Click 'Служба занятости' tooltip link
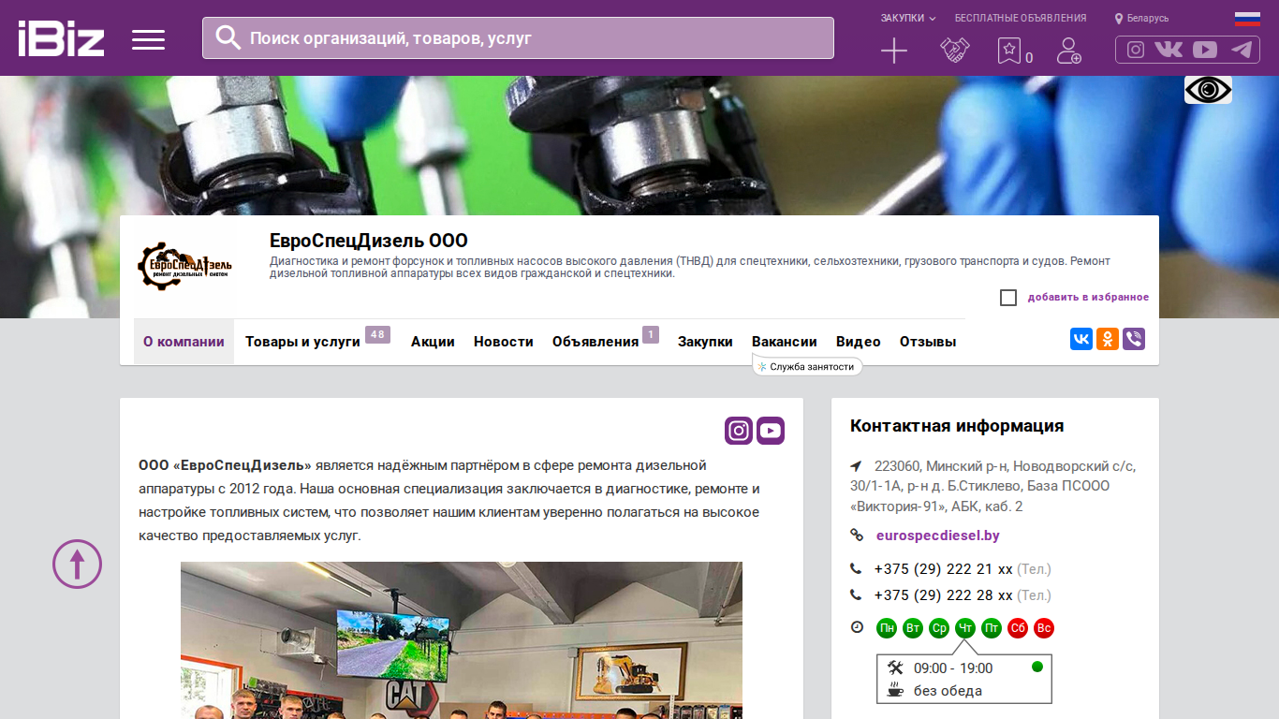Viewport: 1279px width, 719px height. pos(807,367)
